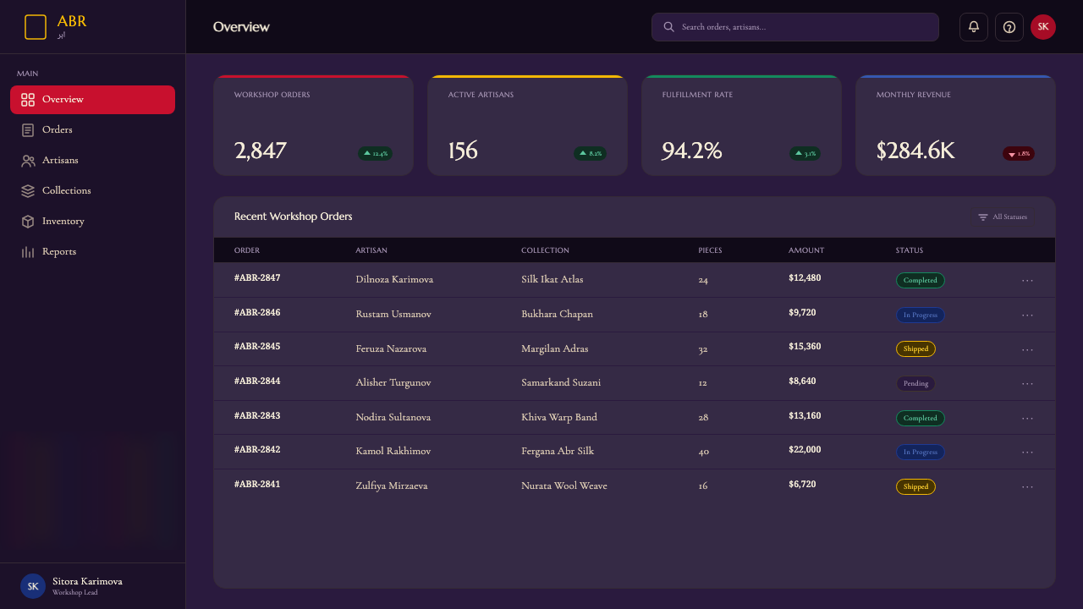
Task: Open more options for order #ABR-2847
Action: (x=1027, y=280)
